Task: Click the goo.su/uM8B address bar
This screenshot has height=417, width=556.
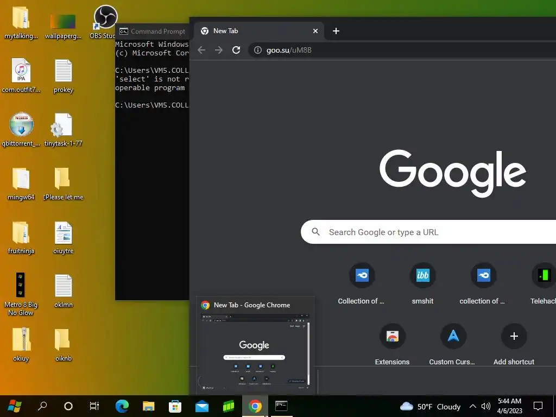Action: [x=402, y=50]
